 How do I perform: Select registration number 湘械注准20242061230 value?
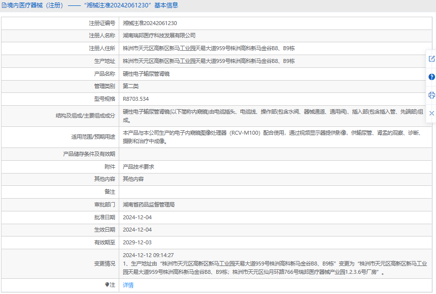pyautogui.click(x=150, y=23)
